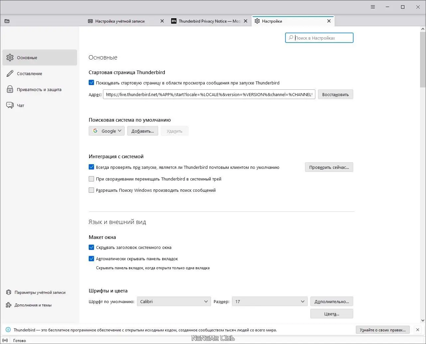Minimize the Thunderbird window
Screen dimensions: 426x344
(388, 7)
